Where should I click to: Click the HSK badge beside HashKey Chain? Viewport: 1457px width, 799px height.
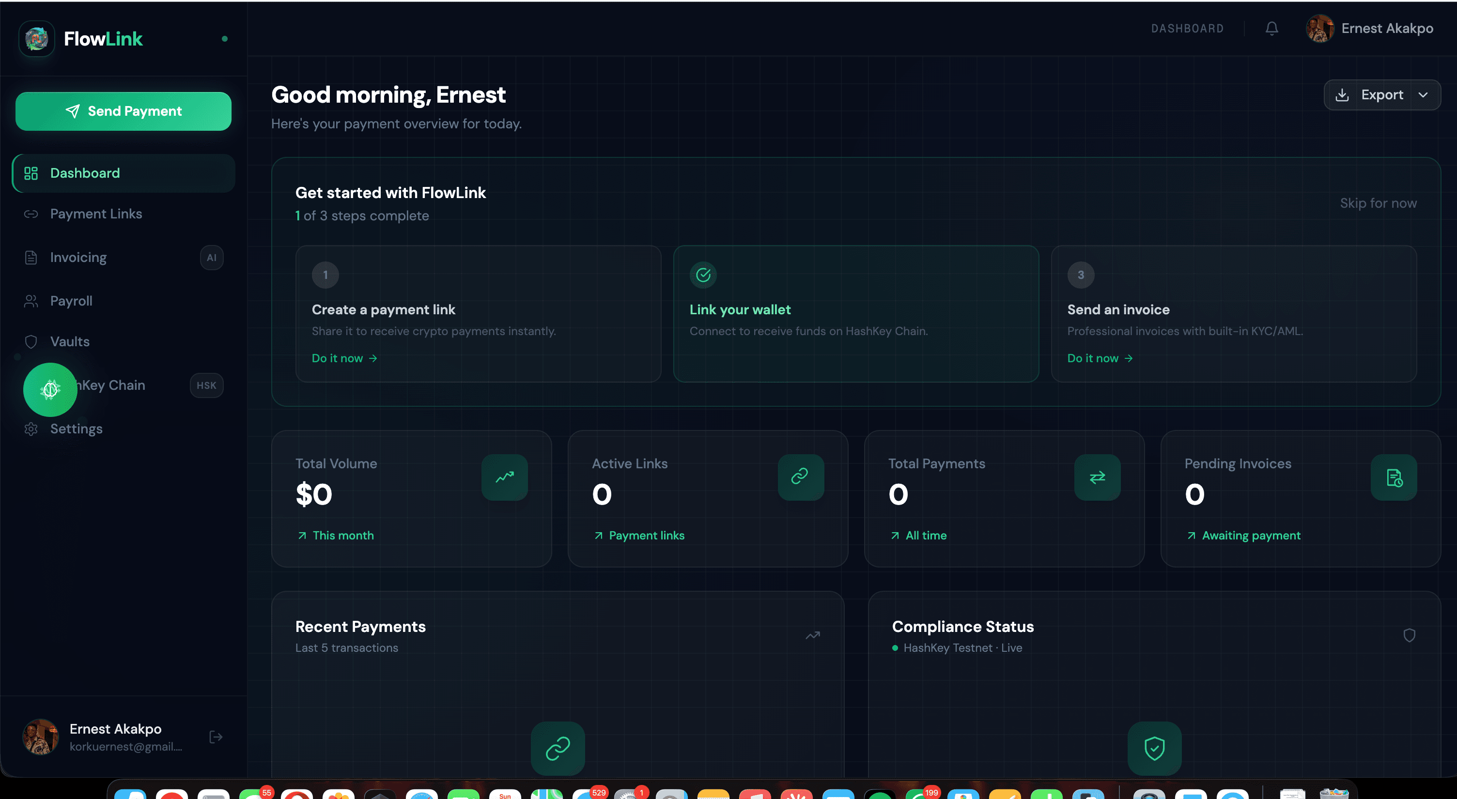[x=206, y=385]
